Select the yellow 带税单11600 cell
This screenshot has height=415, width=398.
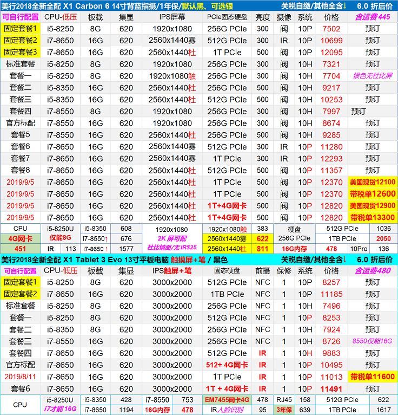pos(373,377)
